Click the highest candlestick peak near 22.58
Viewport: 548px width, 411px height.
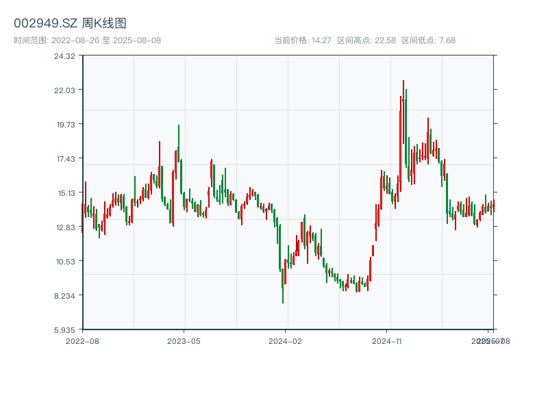[x=403, y=82]
